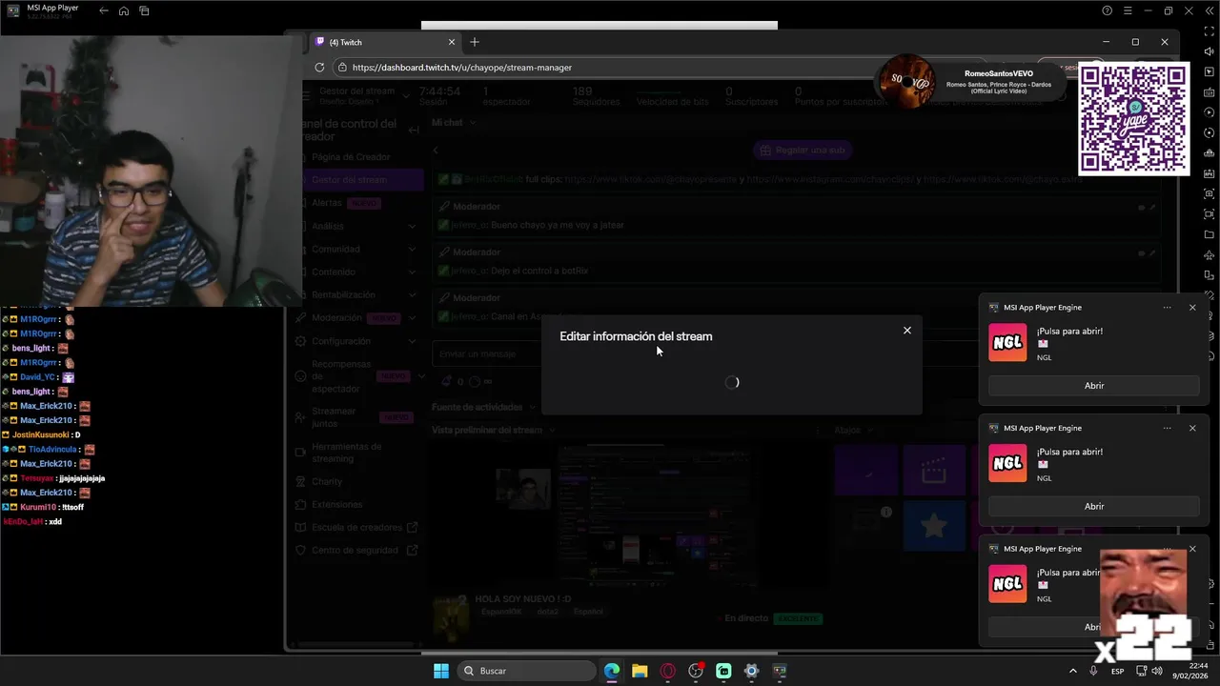This screenshot has width=1220, height=686.
Task: Collapse the MSI sidebar with double-chevron icon
Action: point(1210,10)
